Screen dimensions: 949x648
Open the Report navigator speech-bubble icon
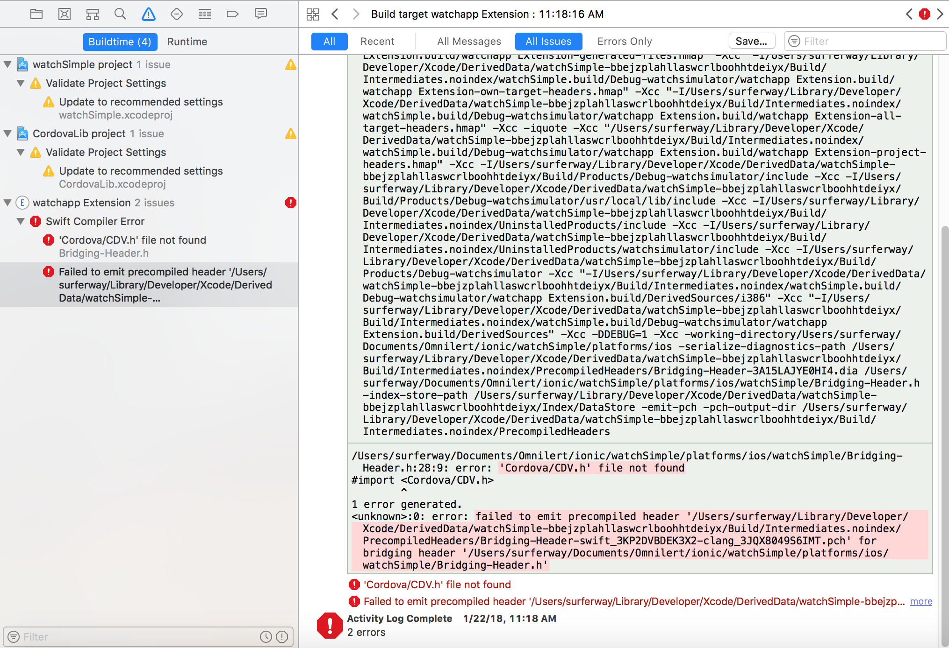pos(260,14)
